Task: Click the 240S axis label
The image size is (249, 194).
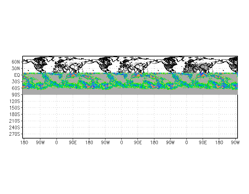Action: [15, 127]
